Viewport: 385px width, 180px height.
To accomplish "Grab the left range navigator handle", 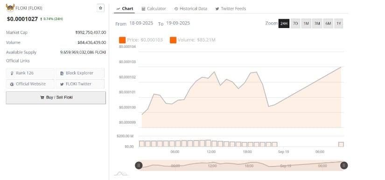I will [139, 166].
